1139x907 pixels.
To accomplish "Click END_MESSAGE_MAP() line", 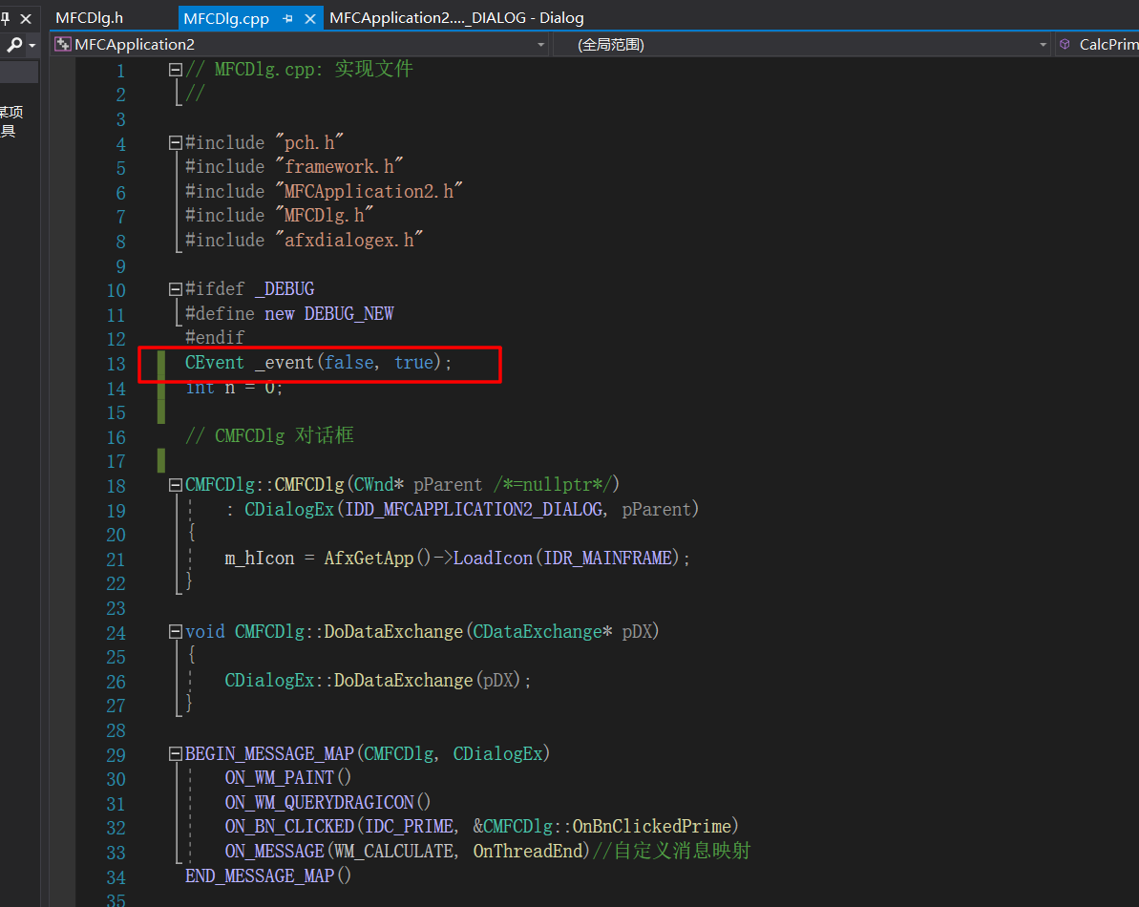I will tap(268, 875).
